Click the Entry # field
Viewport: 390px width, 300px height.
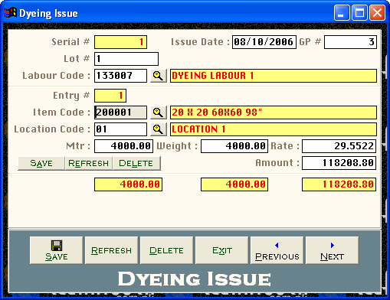click(110, 96)
